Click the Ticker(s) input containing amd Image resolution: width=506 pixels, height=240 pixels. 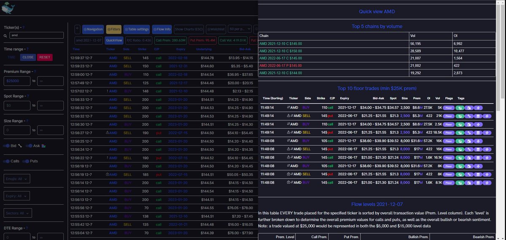pyautogui.click(x=36, y=36)
